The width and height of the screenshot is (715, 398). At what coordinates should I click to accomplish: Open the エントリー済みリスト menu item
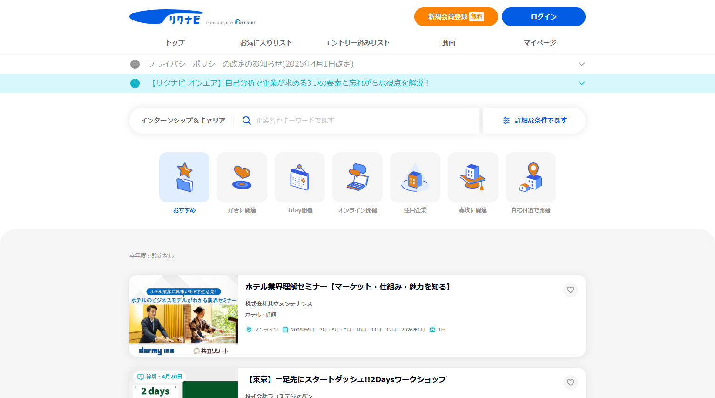(357, 43)
